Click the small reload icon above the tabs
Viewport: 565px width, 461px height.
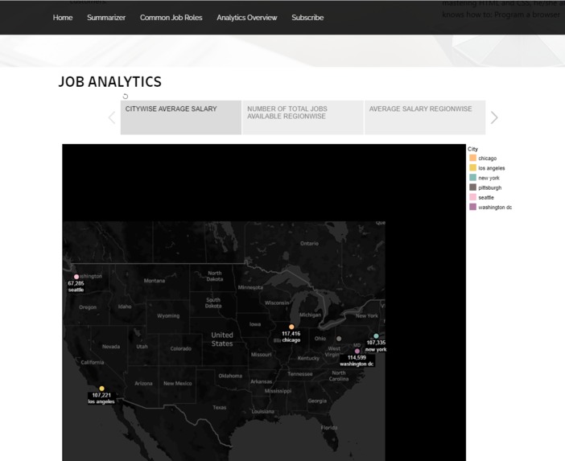point(125,97)
